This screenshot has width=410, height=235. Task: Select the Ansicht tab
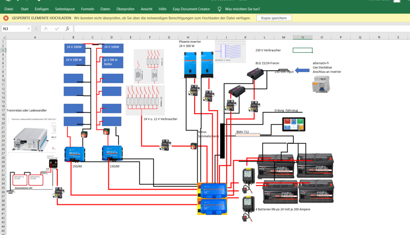click(147, 9)
